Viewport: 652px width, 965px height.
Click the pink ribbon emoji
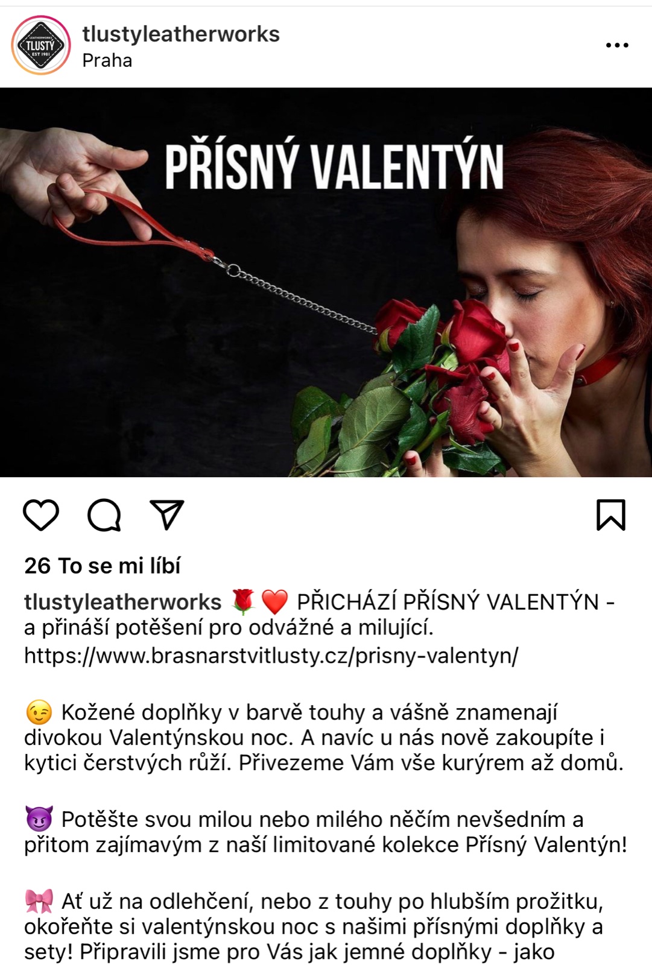click(x=39, y=901)
